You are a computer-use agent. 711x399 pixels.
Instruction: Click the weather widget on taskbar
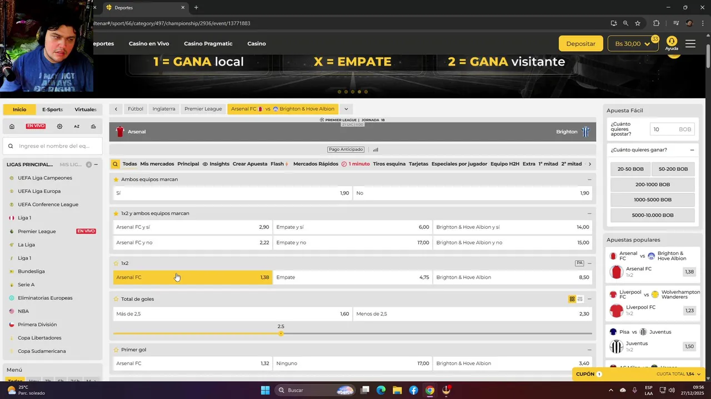click(26, 390)
